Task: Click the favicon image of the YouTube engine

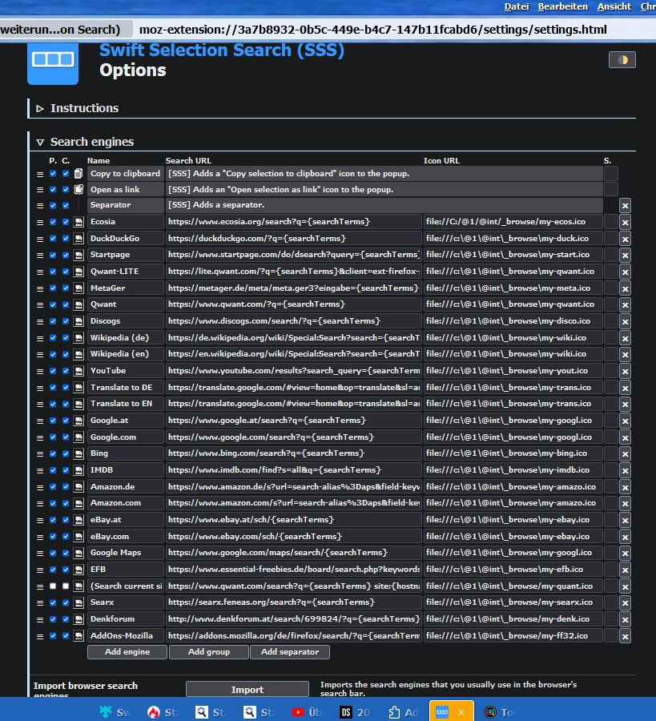Action: click(78, 371)
